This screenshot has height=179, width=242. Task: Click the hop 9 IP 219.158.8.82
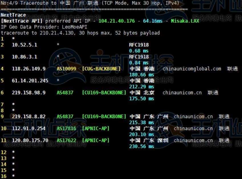[x=29, y=117]
